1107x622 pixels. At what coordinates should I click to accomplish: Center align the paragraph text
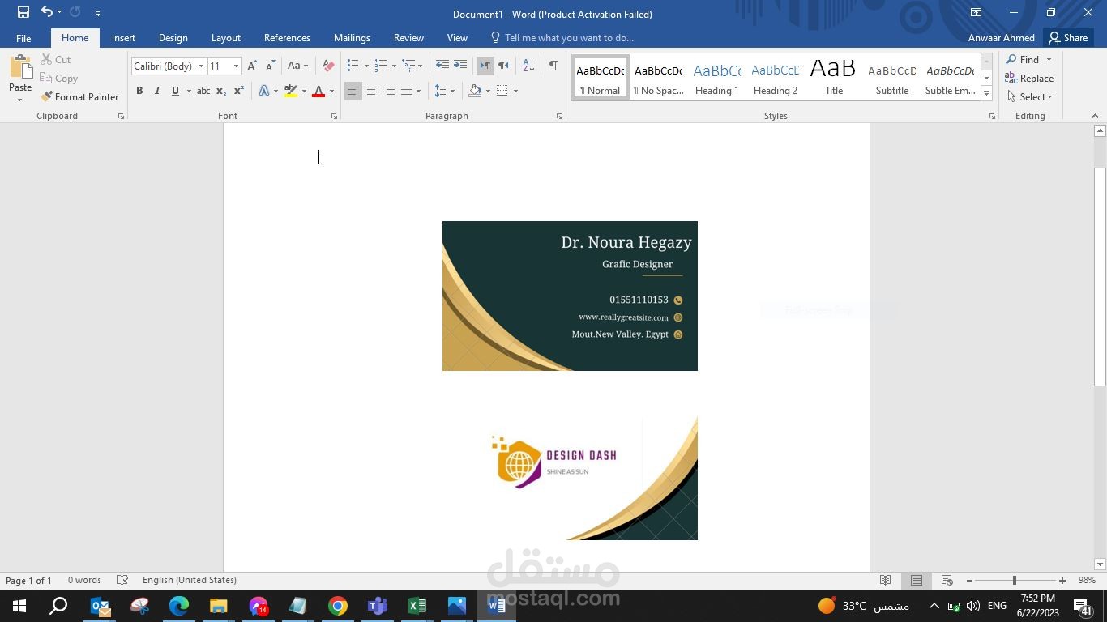pyautogui.click(x=371, y=91)
